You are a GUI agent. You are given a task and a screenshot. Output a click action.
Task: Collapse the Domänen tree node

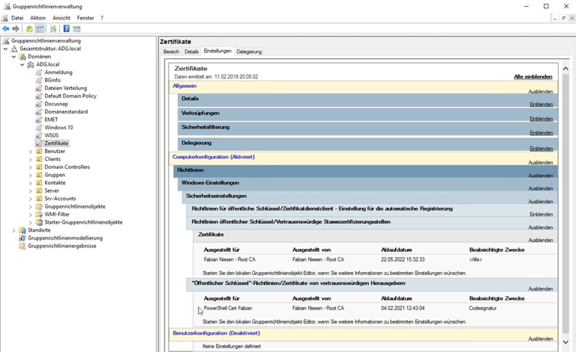pos(14,57)
